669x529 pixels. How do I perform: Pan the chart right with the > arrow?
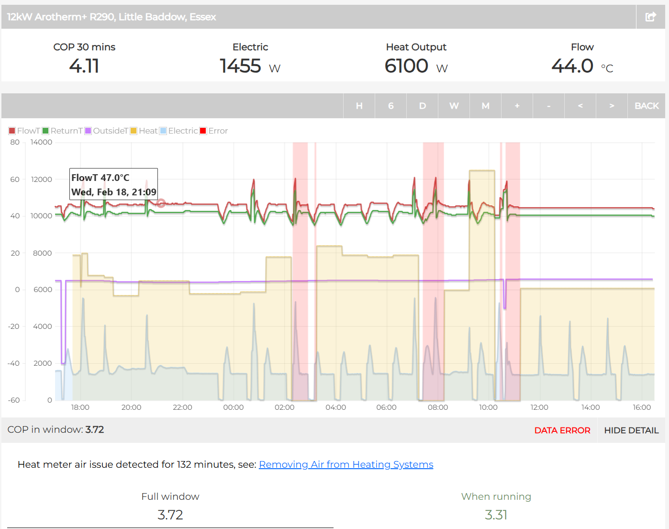[612, 106]
